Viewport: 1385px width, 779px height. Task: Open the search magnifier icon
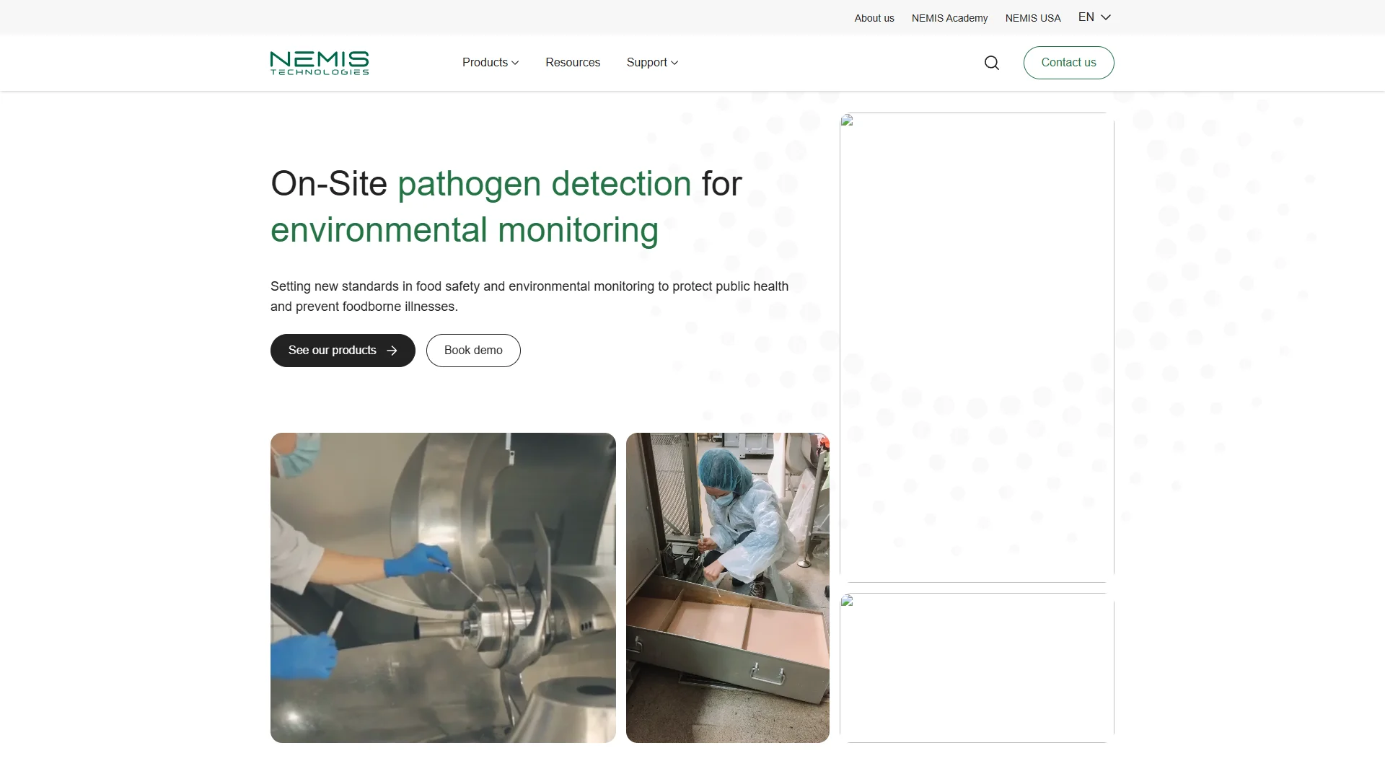992,63
